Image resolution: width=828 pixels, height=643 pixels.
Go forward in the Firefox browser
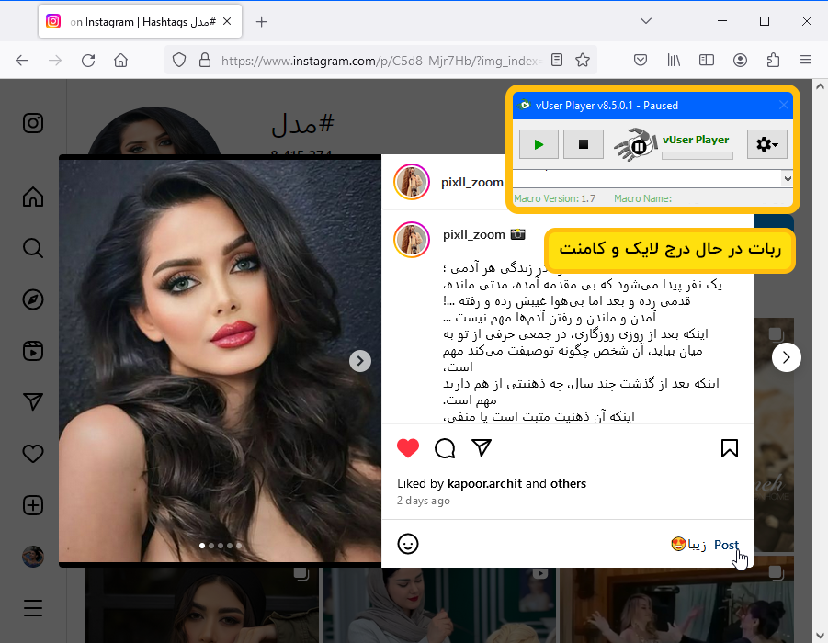coord(55,61)
